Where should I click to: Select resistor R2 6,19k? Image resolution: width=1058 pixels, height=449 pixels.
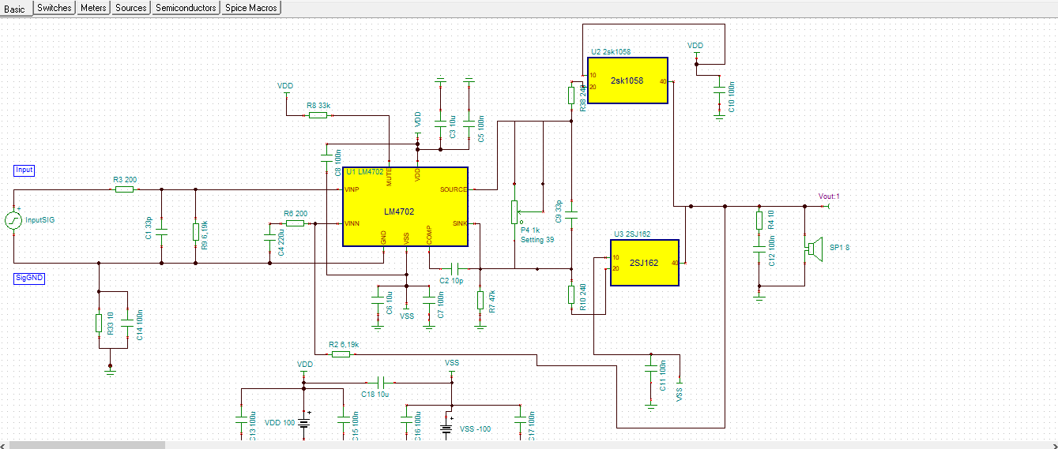[x=341, y=354]
